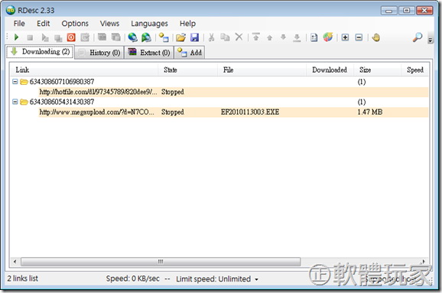The image size is (442, 293).
Task: Click the document sort icon in toolbar
Action: pyautogui.click(x=314, y=37)
